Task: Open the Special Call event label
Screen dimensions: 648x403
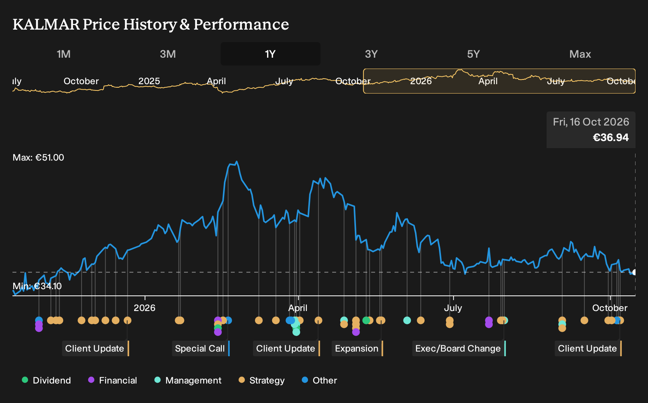Action: pyautogui.click(x=200, y=348)
